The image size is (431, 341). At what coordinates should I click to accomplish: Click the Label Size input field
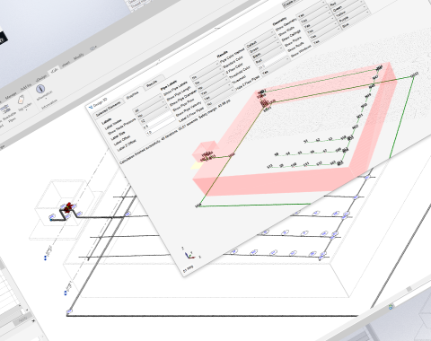(x=155, y=115)
